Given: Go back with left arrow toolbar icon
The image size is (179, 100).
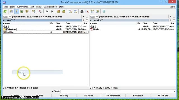Looking at the screenshot, I should pos(47,11).
